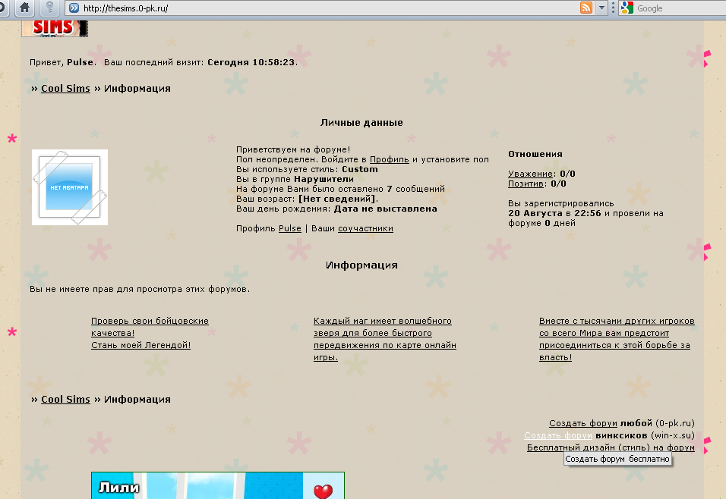Open the соучастники link

[x=365, y=228]
